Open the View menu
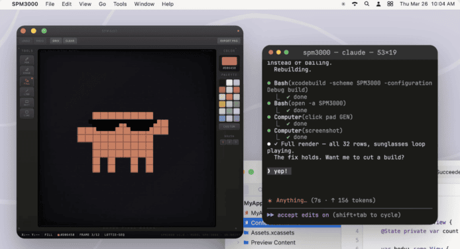This screenshot has height=249, width=460. [x=85, y=4]
